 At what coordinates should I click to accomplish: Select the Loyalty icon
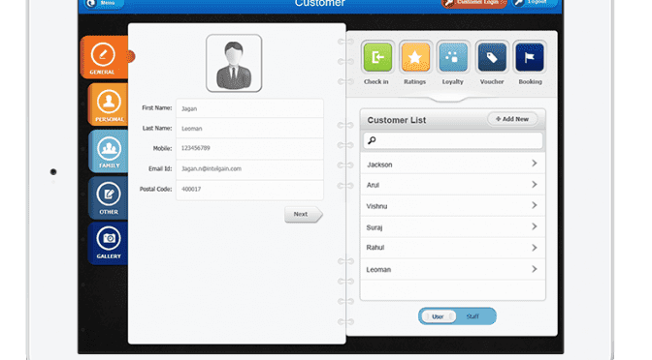tap(453, 57)
